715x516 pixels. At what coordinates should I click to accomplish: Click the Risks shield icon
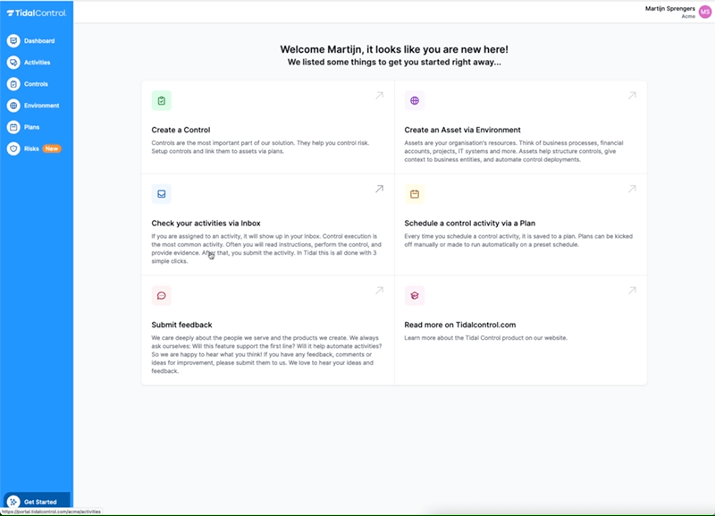point(13,148)
